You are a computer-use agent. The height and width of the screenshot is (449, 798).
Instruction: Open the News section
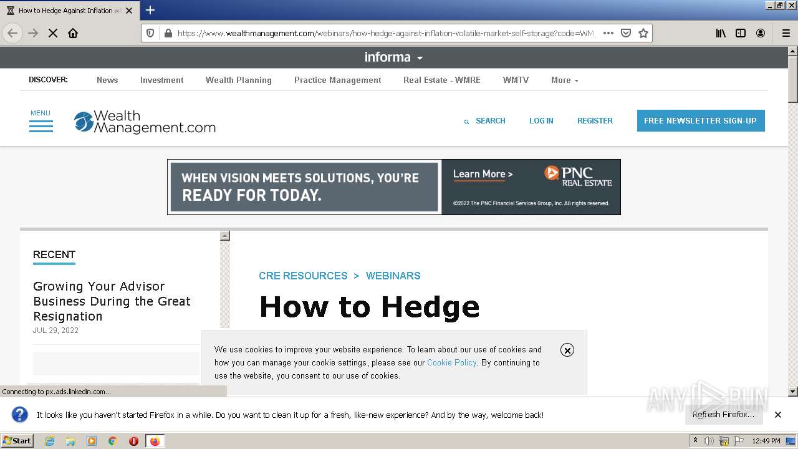107,80
